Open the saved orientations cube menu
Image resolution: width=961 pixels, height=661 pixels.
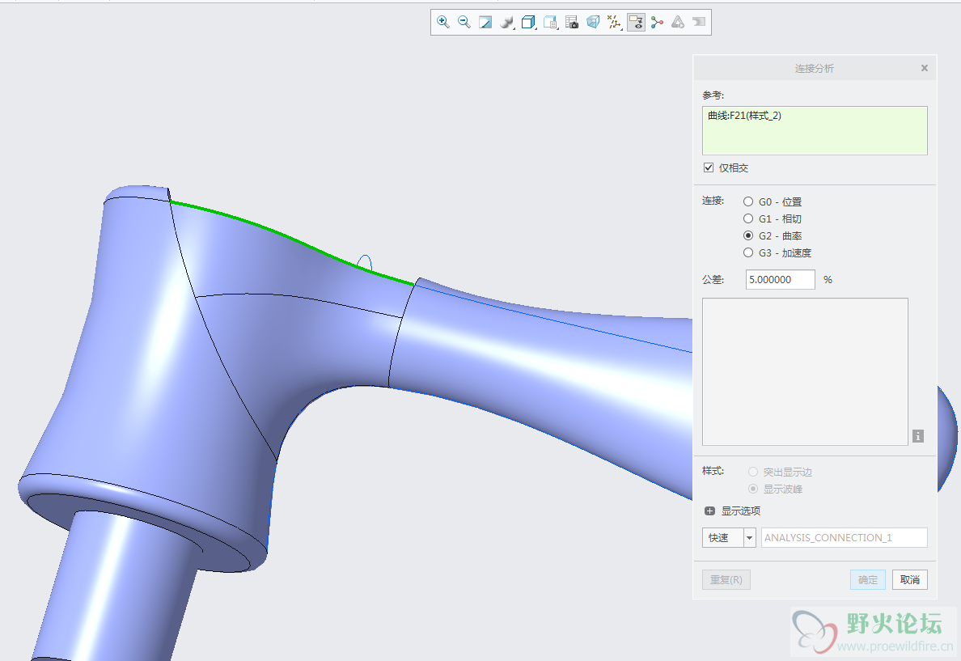point(528,22)
